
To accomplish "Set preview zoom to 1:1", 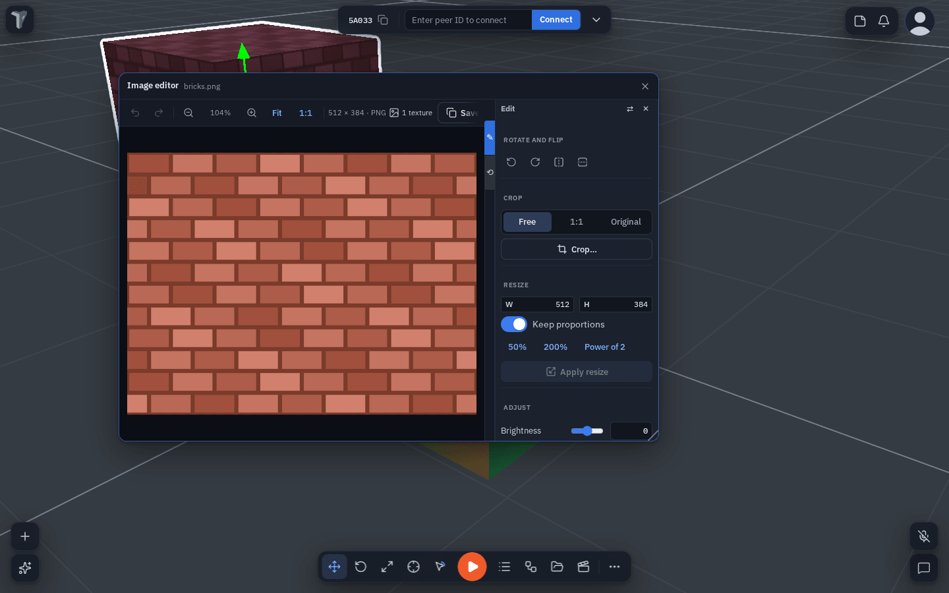I will point(306,113).
